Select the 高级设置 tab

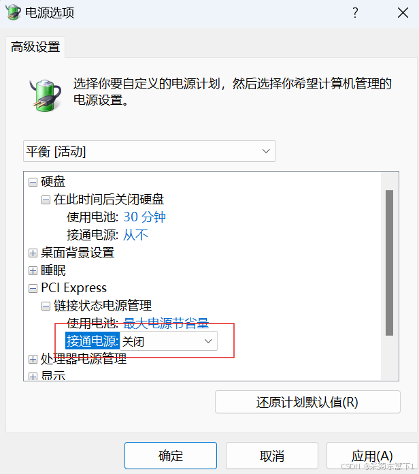[x=35, y=47]
